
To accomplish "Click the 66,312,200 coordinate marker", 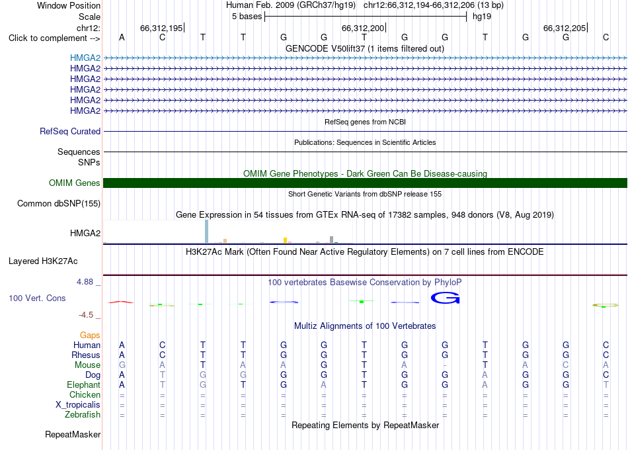I will tap(363, 28).
